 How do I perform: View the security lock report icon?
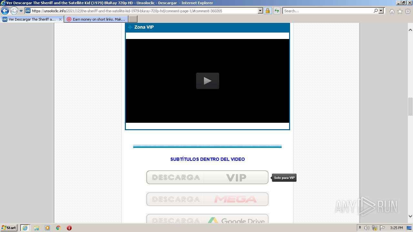click(x=267, y=11)
